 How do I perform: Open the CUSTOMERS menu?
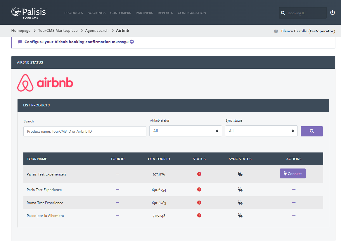coord(120,13)
